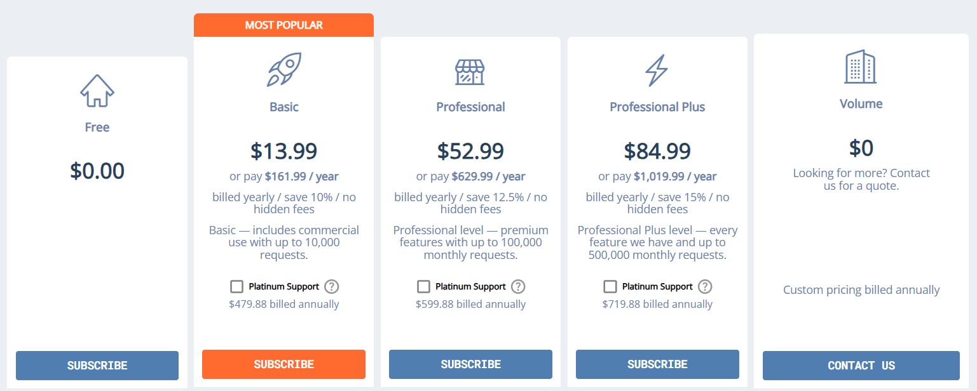The width and height of the screenshot is (977, 391).
Task: Subscribe to the Free plan
Action: [x=97, y=366]
